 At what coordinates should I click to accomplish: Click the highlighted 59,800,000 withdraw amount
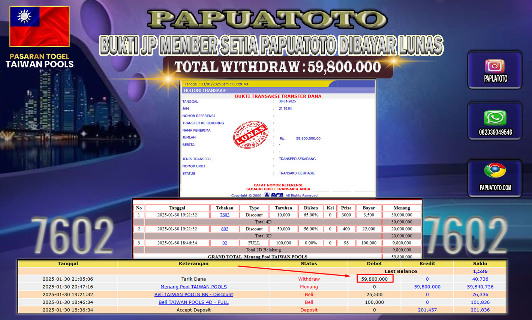374,279
